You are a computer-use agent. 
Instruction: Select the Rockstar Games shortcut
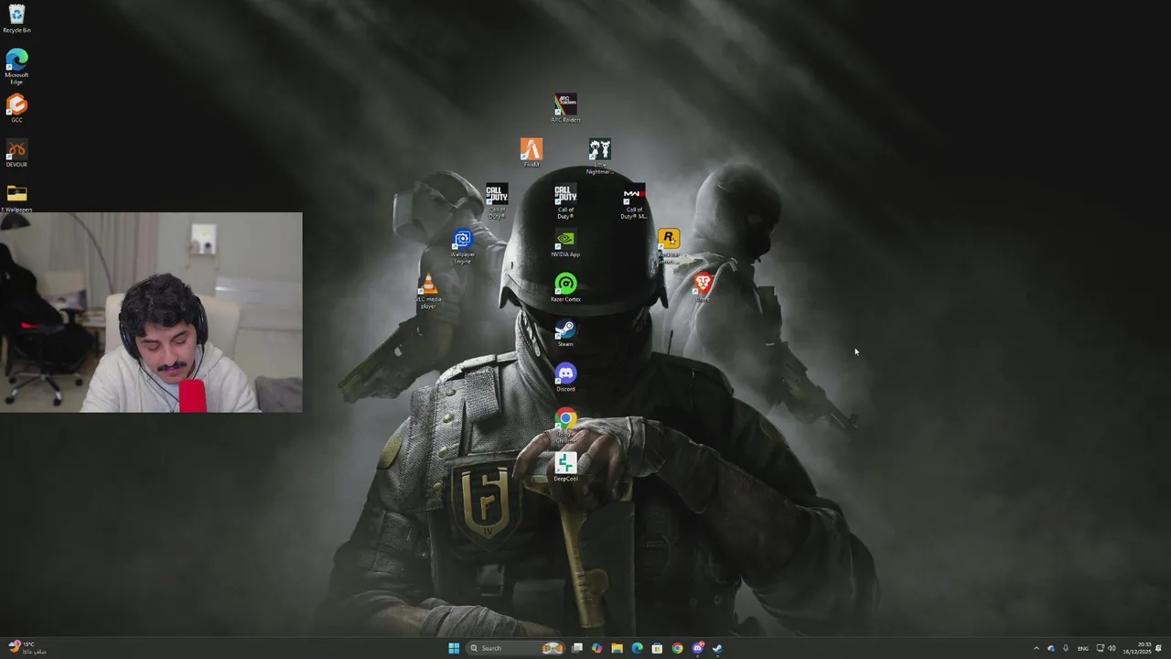click(669, 245)
